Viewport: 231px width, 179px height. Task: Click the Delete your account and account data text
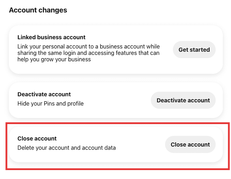67,148
